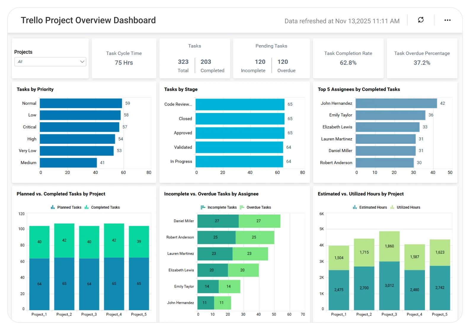Click Elizabeth Lewis's incomplete tasks segment
470x330 pixels.
pyautogui.click(x=212, y=270)
